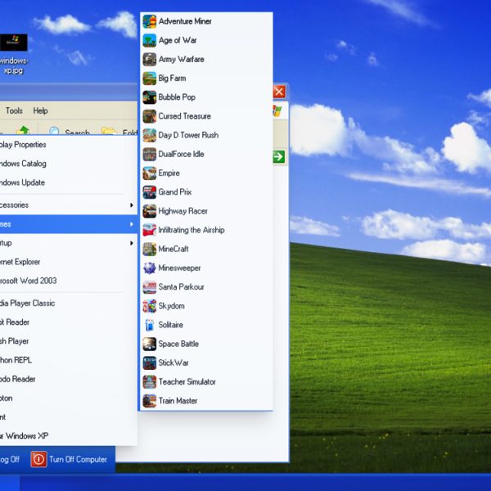Click the "Bubble Pop" text

coord(177,97)
